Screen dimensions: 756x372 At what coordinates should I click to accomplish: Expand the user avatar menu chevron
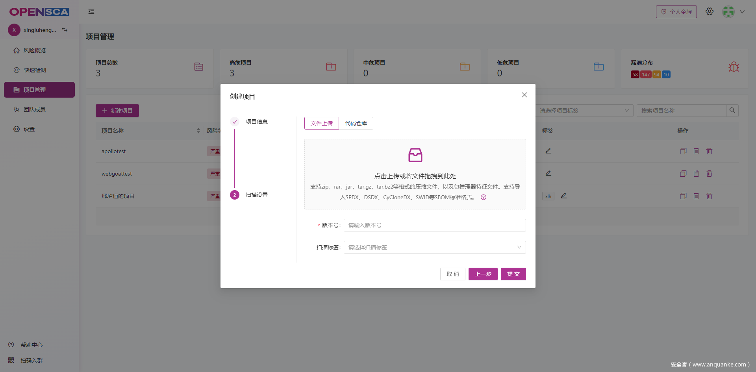(742, 12)
